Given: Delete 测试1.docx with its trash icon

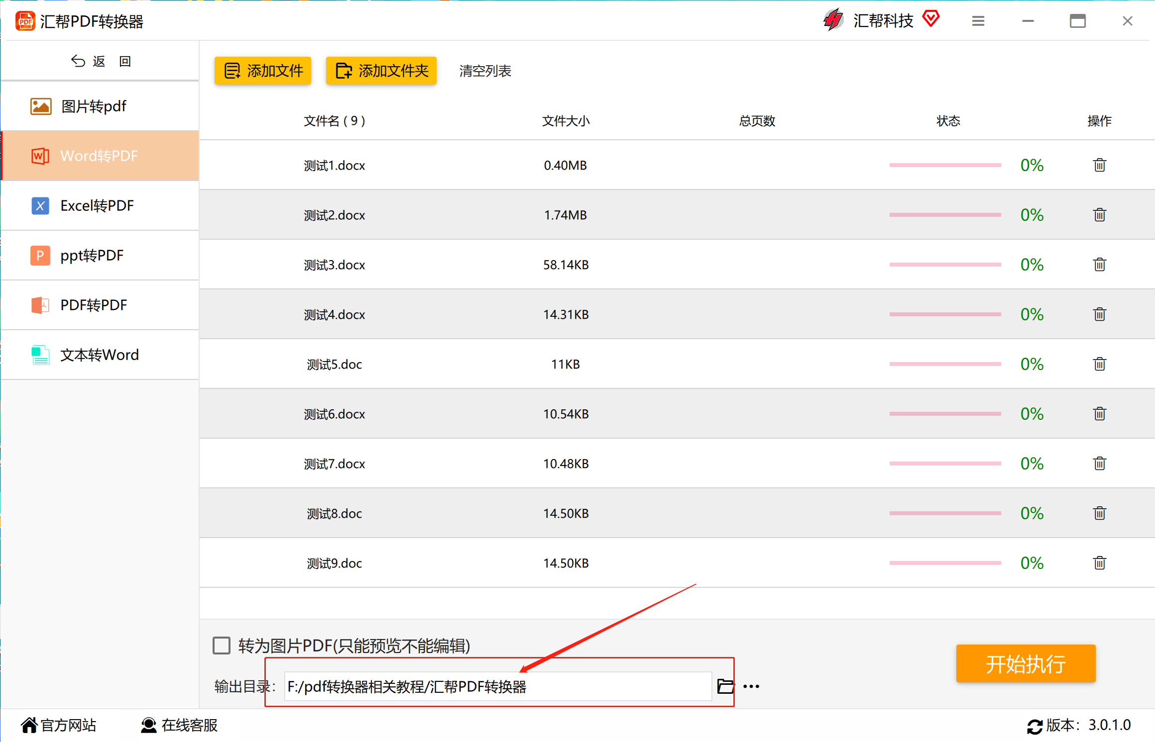Looking at the screenshot, I should 1099,165.
